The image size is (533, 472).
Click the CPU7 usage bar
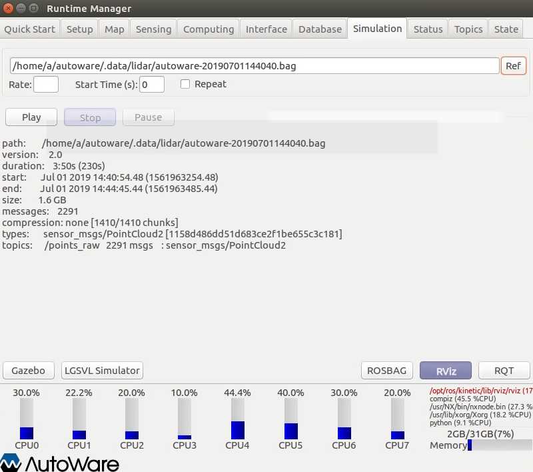(x=398, y=419)
